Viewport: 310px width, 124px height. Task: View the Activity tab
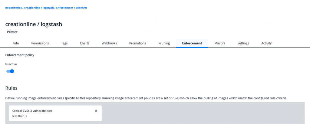coord(266,43)
